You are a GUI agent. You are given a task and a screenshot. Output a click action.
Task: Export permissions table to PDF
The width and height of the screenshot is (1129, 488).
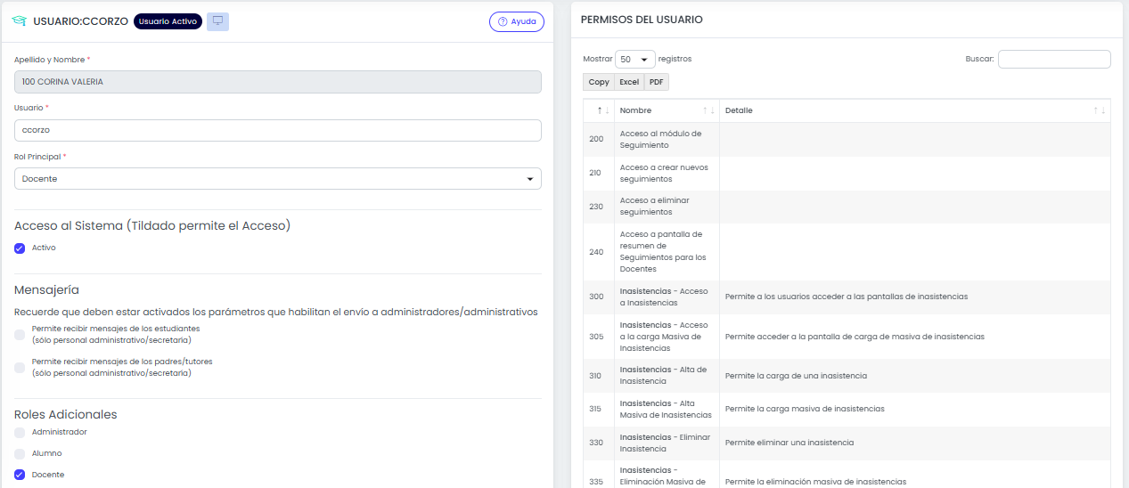pos(656,82)
